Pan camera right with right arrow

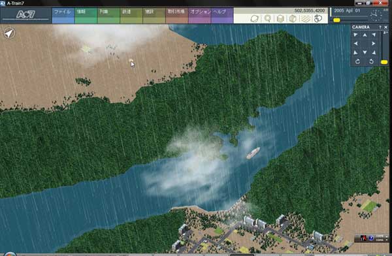coord(374,44)
